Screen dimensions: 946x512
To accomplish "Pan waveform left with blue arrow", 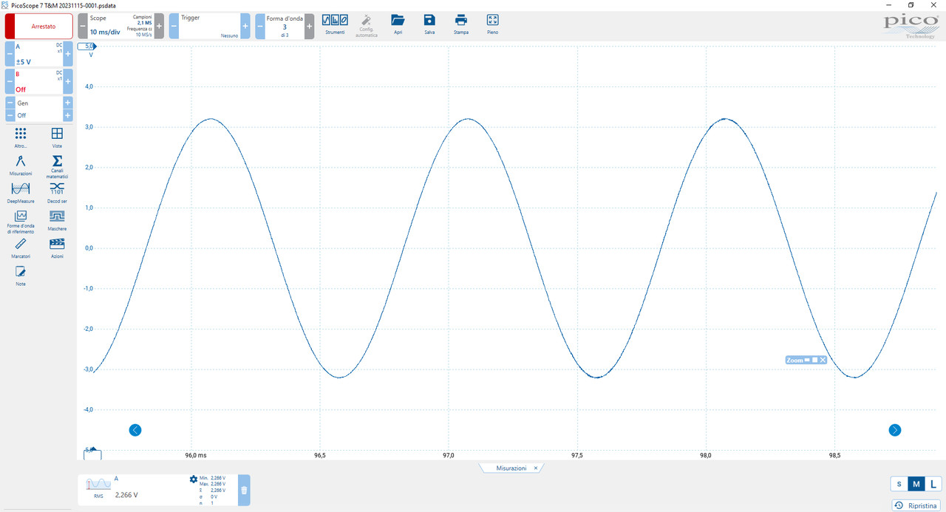I will 135,430.
